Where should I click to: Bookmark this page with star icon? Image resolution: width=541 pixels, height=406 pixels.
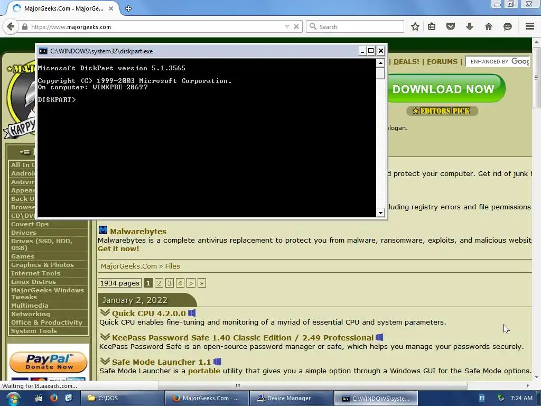(415, 26)
